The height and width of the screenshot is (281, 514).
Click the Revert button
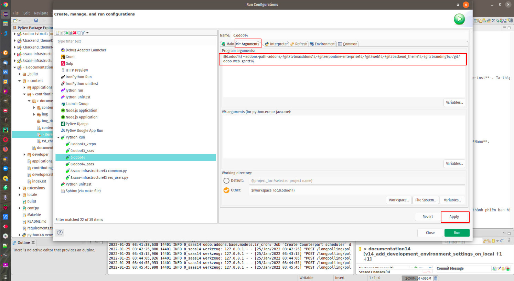click(x=428, y=217)
